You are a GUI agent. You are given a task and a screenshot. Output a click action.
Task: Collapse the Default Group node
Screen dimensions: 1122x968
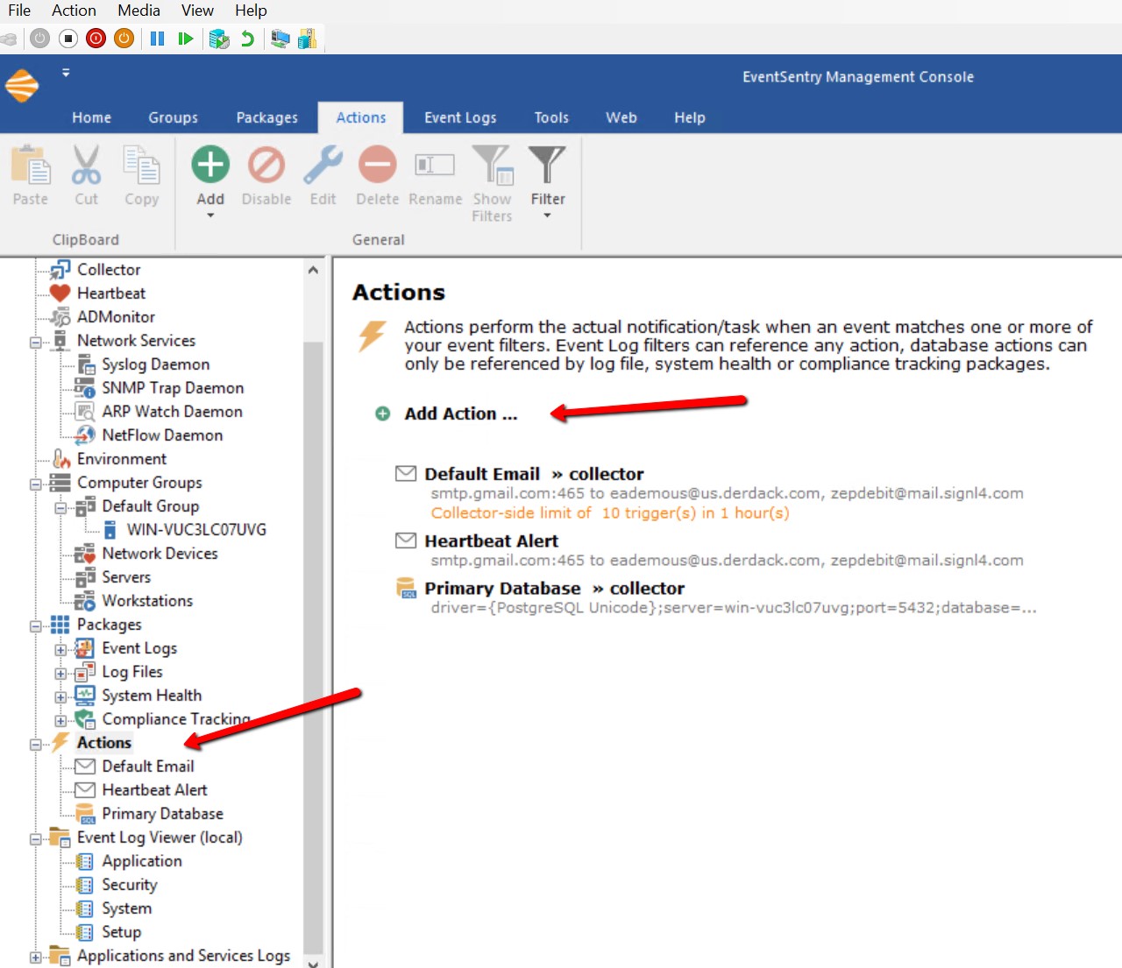(60, 508)
